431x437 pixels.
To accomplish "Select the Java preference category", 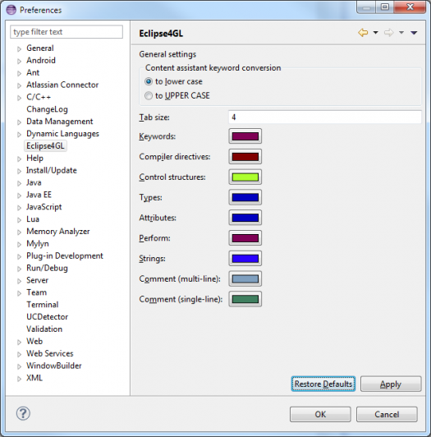I will (x=34, y=182).
